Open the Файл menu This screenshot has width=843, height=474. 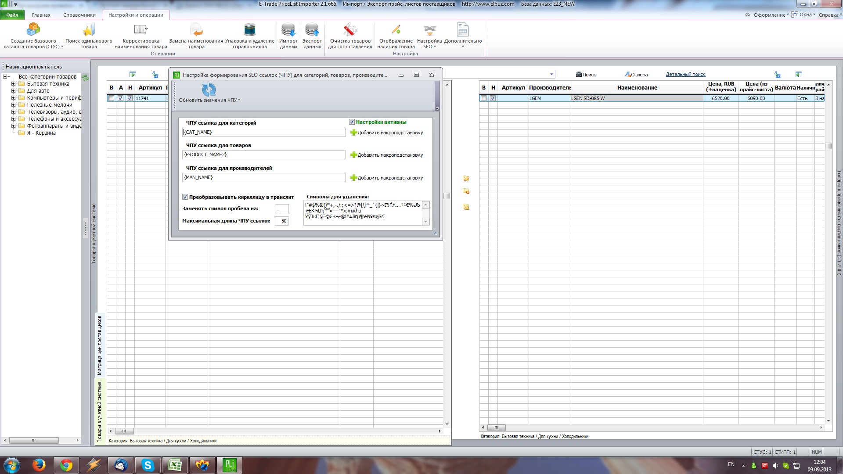point(12,15)
